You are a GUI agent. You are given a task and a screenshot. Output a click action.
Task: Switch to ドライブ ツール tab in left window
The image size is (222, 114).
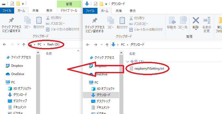click(x=69, y=11)
